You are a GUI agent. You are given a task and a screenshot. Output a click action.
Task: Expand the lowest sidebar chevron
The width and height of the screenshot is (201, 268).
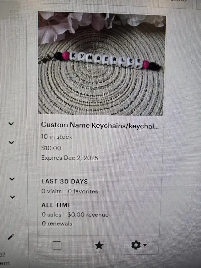coord(12,197)
